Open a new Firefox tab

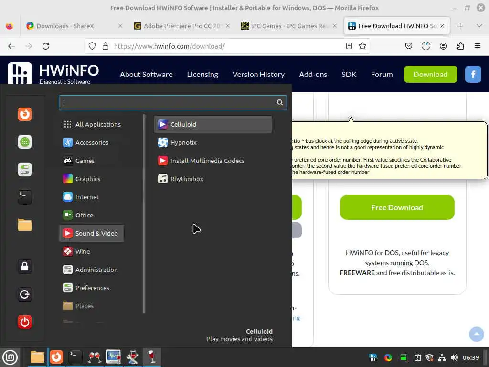[x=460, y=26]
